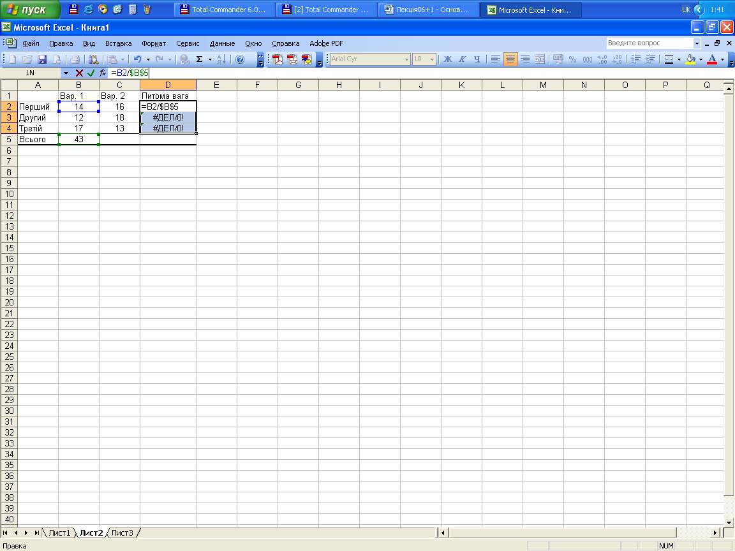
Task: Decrease decimal places icon
Action: coord(618,59)
